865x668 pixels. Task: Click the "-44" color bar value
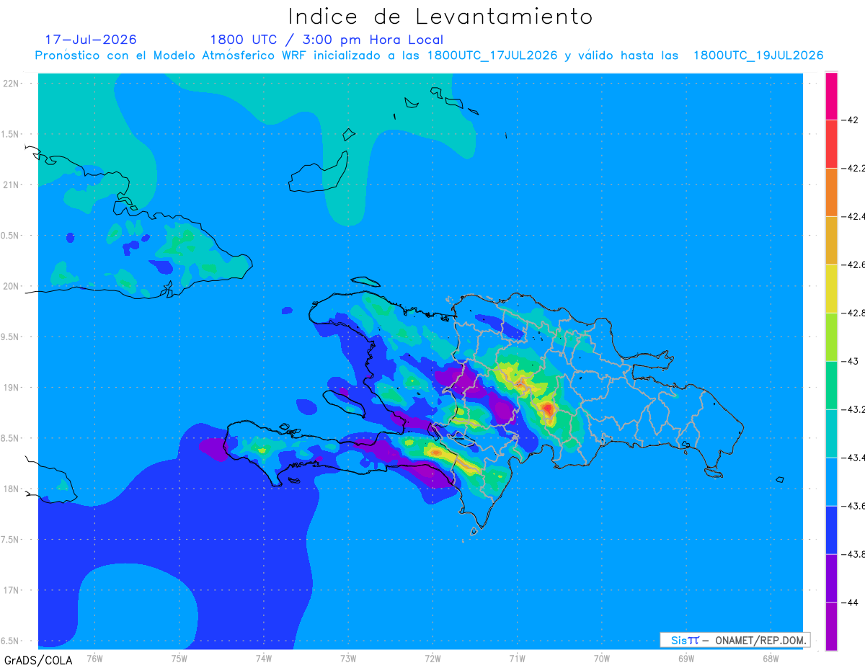click(850, 602)
